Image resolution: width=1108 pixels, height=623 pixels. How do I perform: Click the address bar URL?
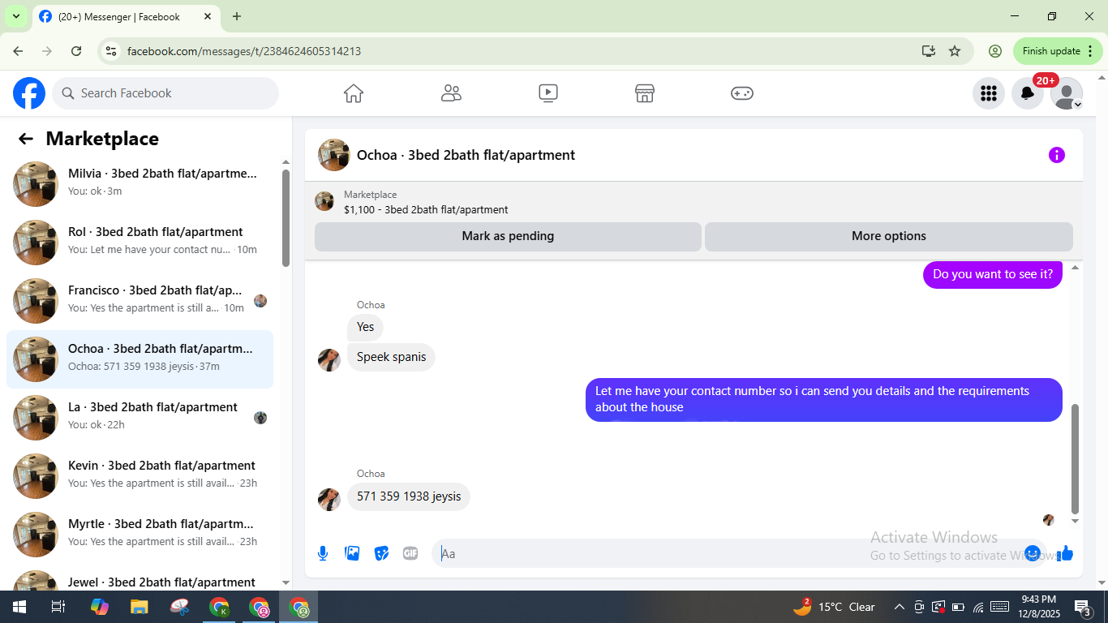click(x=244, y=51)
